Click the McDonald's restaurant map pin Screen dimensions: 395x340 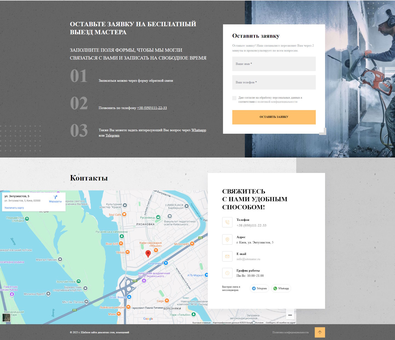192,244
